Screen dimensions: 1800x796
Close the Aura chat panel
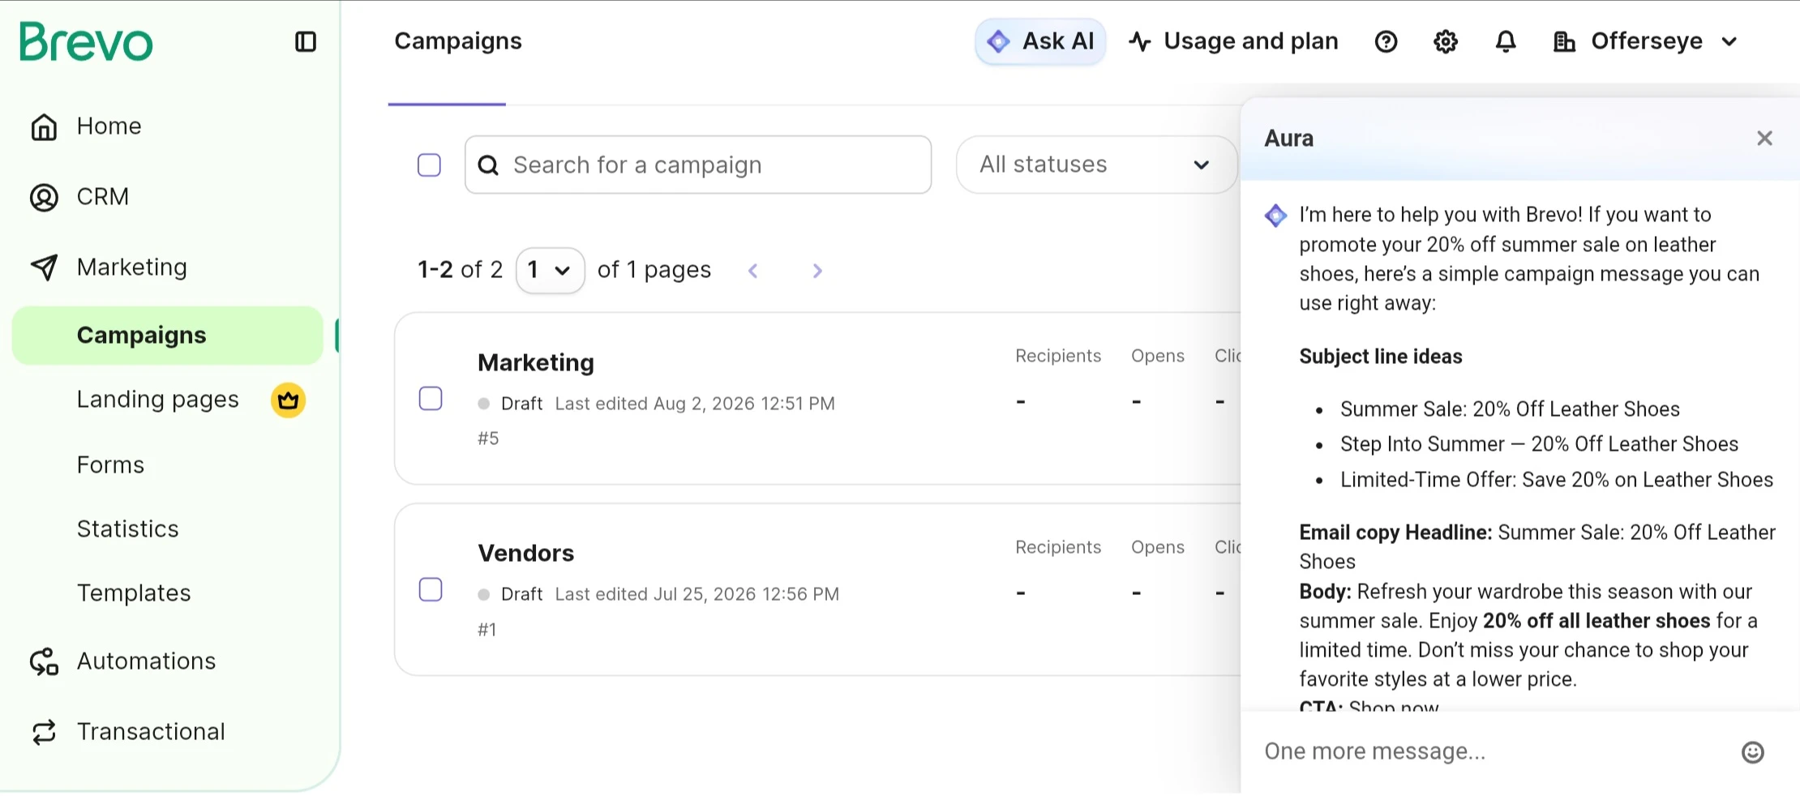[x=1764, y=139]
